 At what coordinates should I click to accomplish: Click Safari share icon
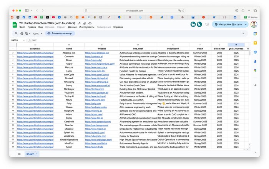point(243,10)
